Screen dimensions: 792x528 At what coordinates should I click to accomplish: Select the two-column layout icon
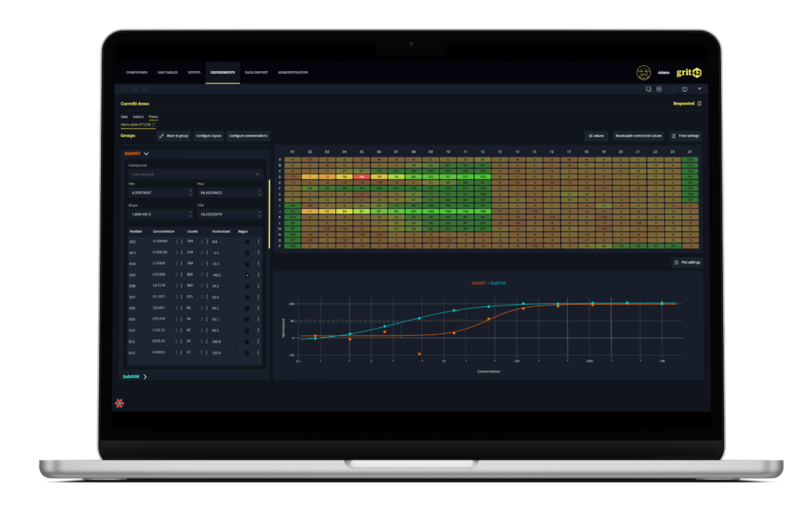[x=134, y=89]
